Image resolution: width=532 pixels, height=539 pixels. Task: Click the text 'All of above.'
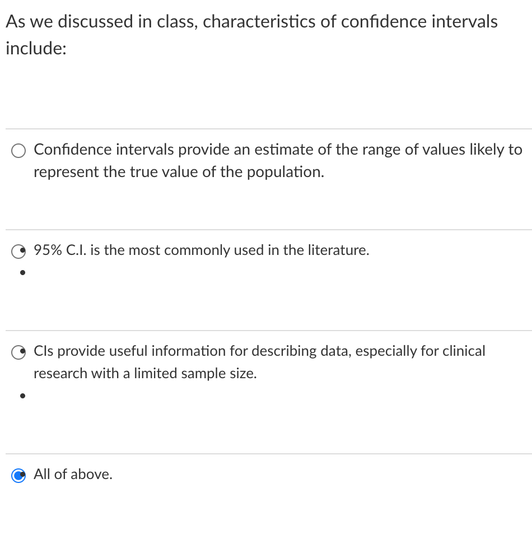72,475
